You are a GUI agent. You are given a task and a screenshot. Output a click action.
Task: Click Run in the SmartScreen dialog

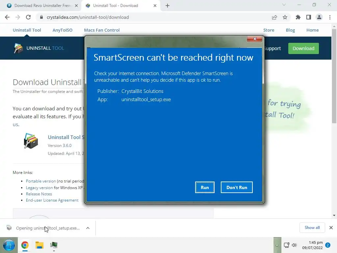click(x=205, y=187)
